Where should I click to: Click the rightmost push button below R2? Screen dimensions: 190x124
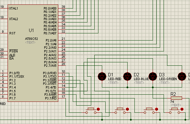(175, 111)
